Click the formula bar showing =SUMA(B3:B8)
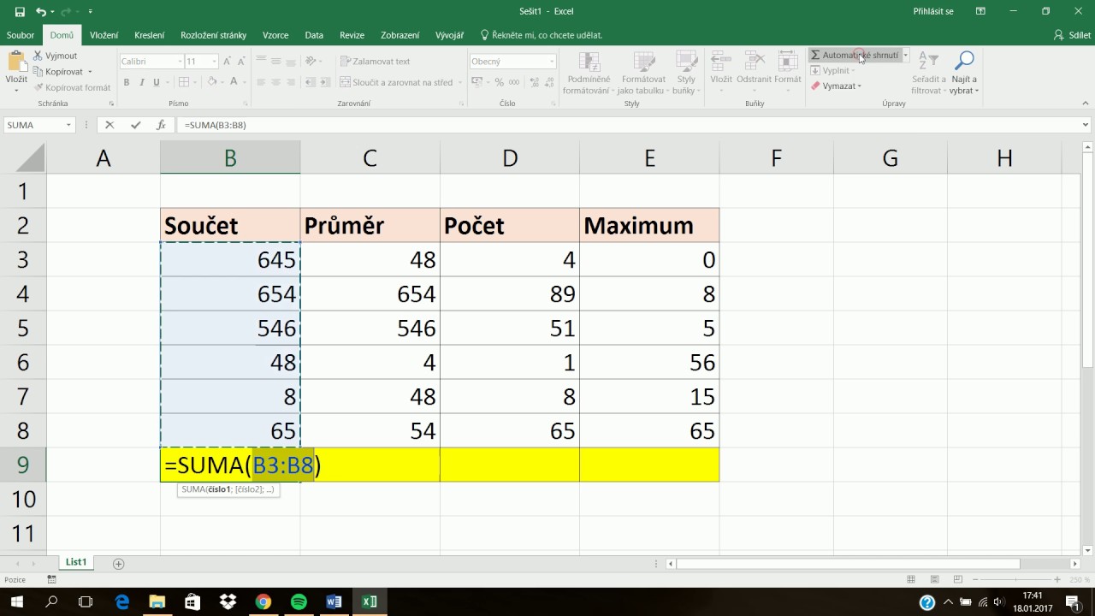 629,125
